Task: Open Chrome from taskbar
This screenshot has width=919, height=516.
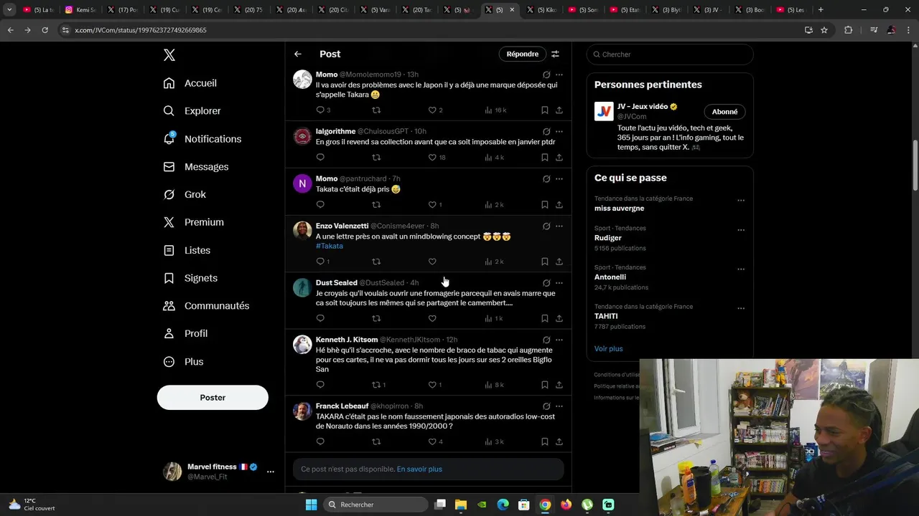Action: [x=545, y=505]
